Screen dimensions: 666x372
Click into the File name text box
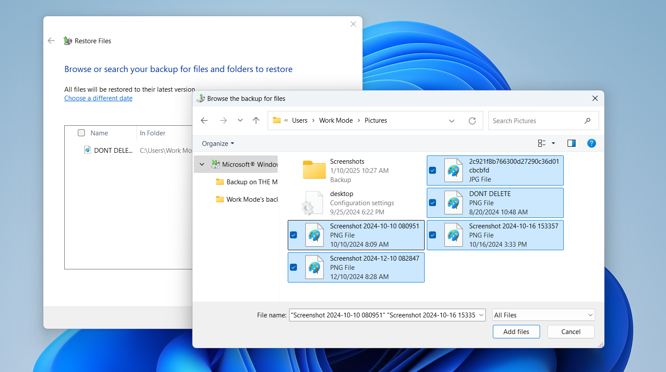[384, 315]
